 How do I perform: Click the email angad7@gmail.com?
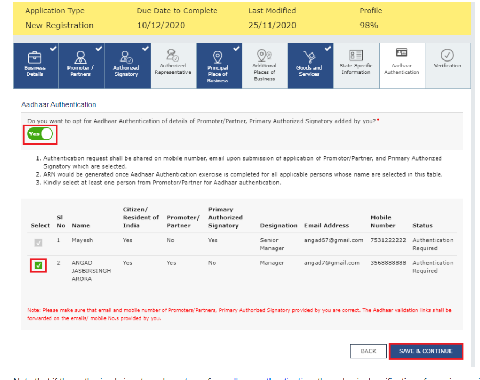332,263
